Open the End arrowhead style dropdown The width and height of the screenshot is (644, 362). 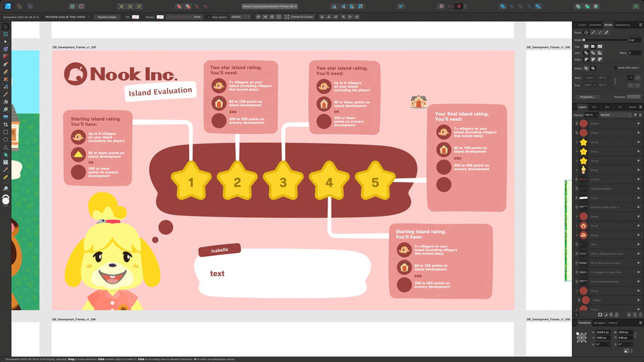590,85
